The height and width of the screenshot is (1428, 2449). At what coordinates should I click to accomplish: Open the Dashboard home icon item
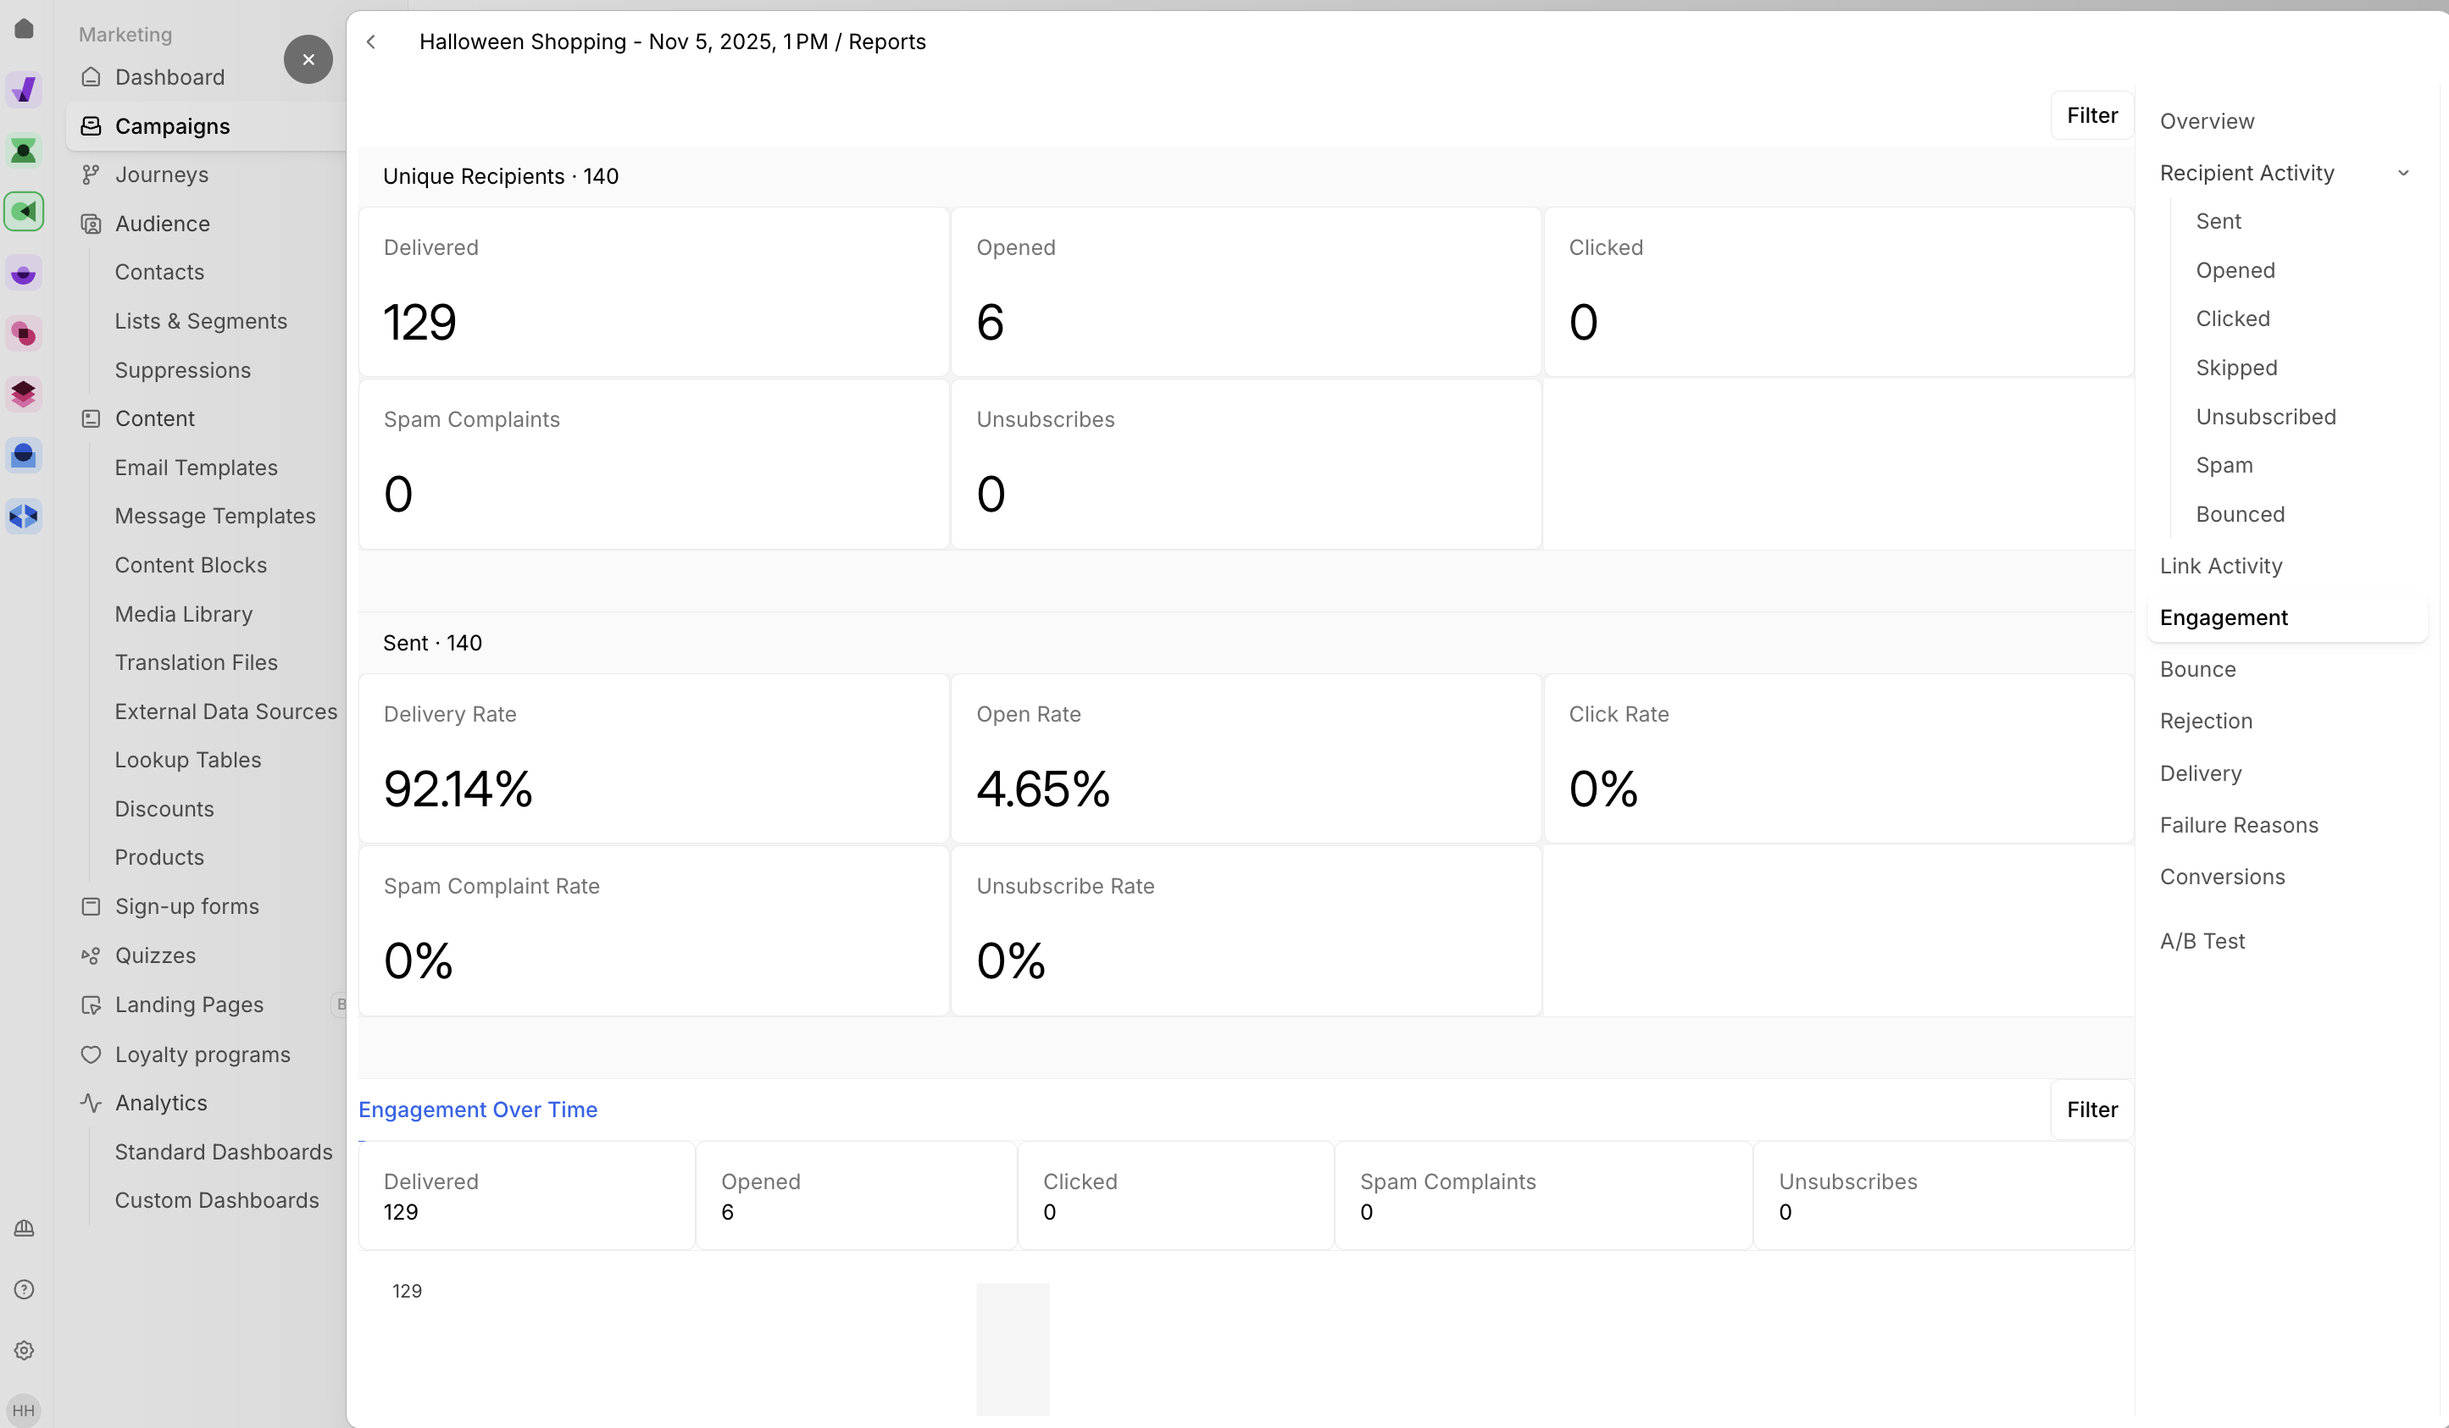click(91, 77)
